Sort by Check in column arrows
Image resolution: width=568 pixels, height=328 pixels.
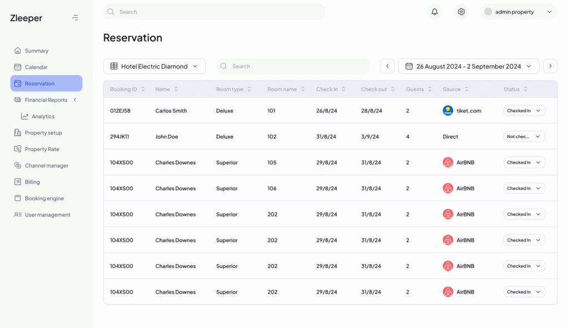pos(344,89)
